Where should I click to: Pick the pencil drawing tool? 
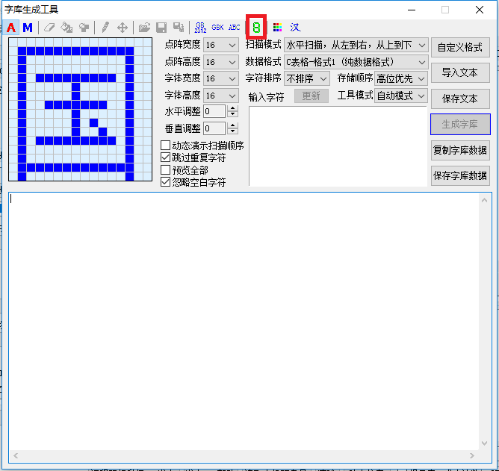pyautogui.click(x=105, y=28)
